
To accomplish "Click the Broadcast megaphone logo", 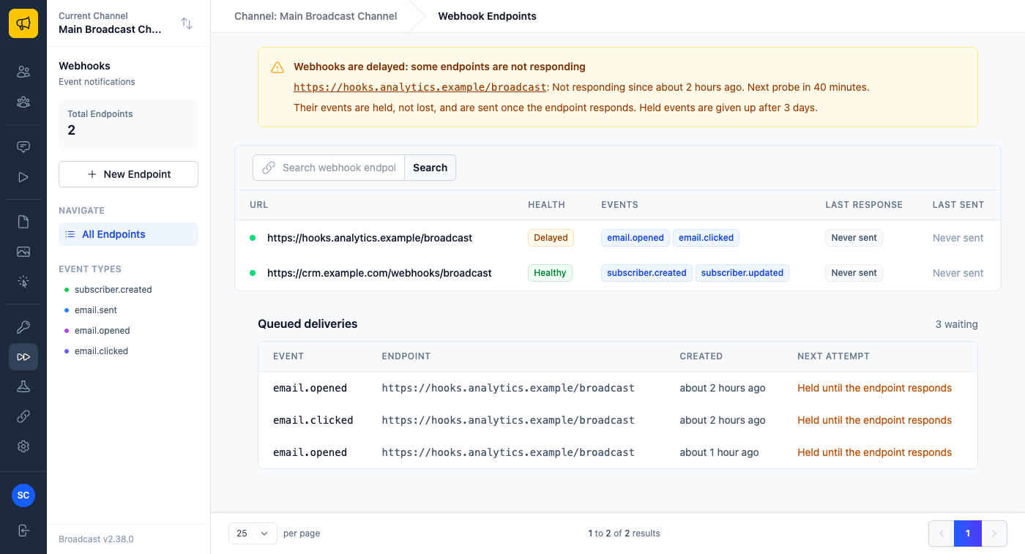I will 23,23.
